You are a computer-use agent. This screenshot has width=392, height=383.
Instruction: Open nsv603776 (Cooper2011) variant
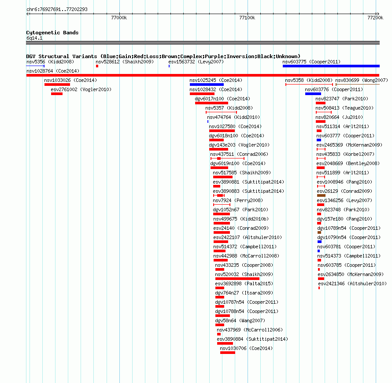click(x=334, y=89)
